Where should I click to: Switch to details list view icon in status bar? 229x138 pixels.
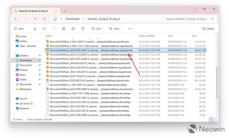pyautogui.click(x=211, y=119)
